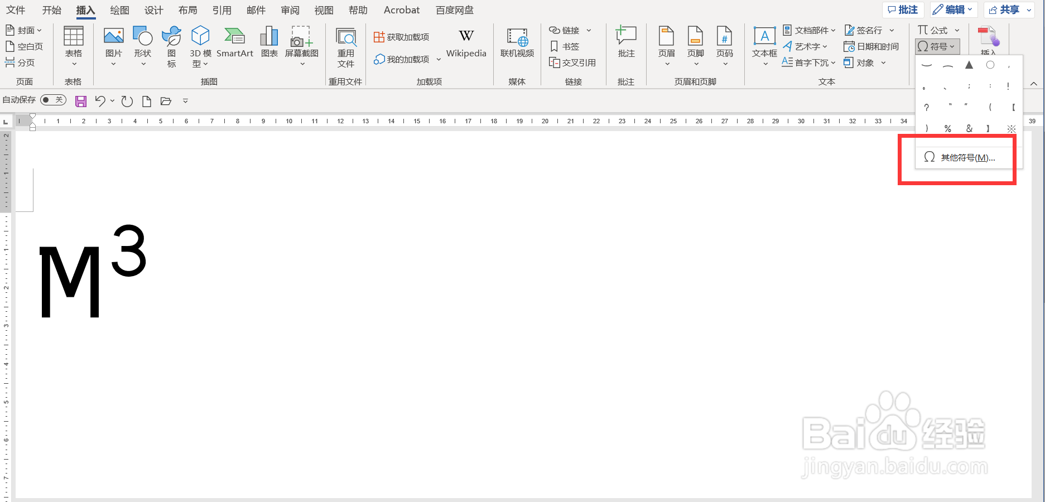
Task: Toggle the 自动保存 autosave switch
Action: point(53,100)
